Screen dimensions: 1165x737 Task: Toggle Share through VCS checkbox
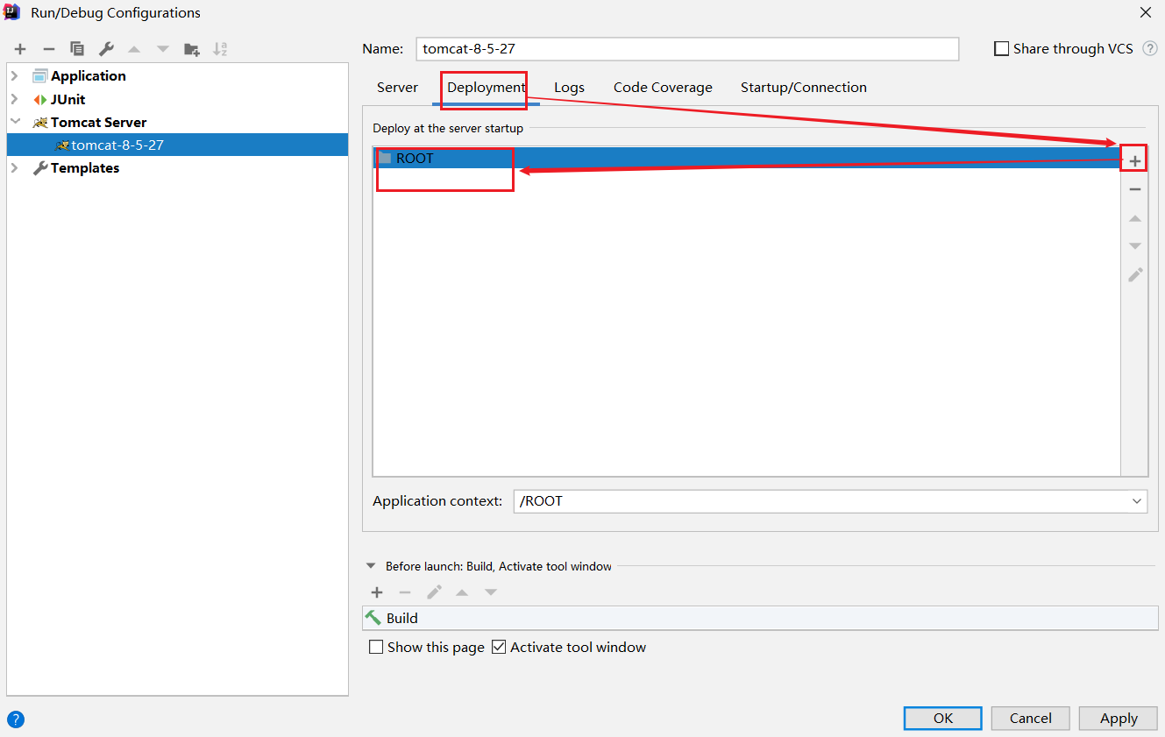coord(1001,49)
